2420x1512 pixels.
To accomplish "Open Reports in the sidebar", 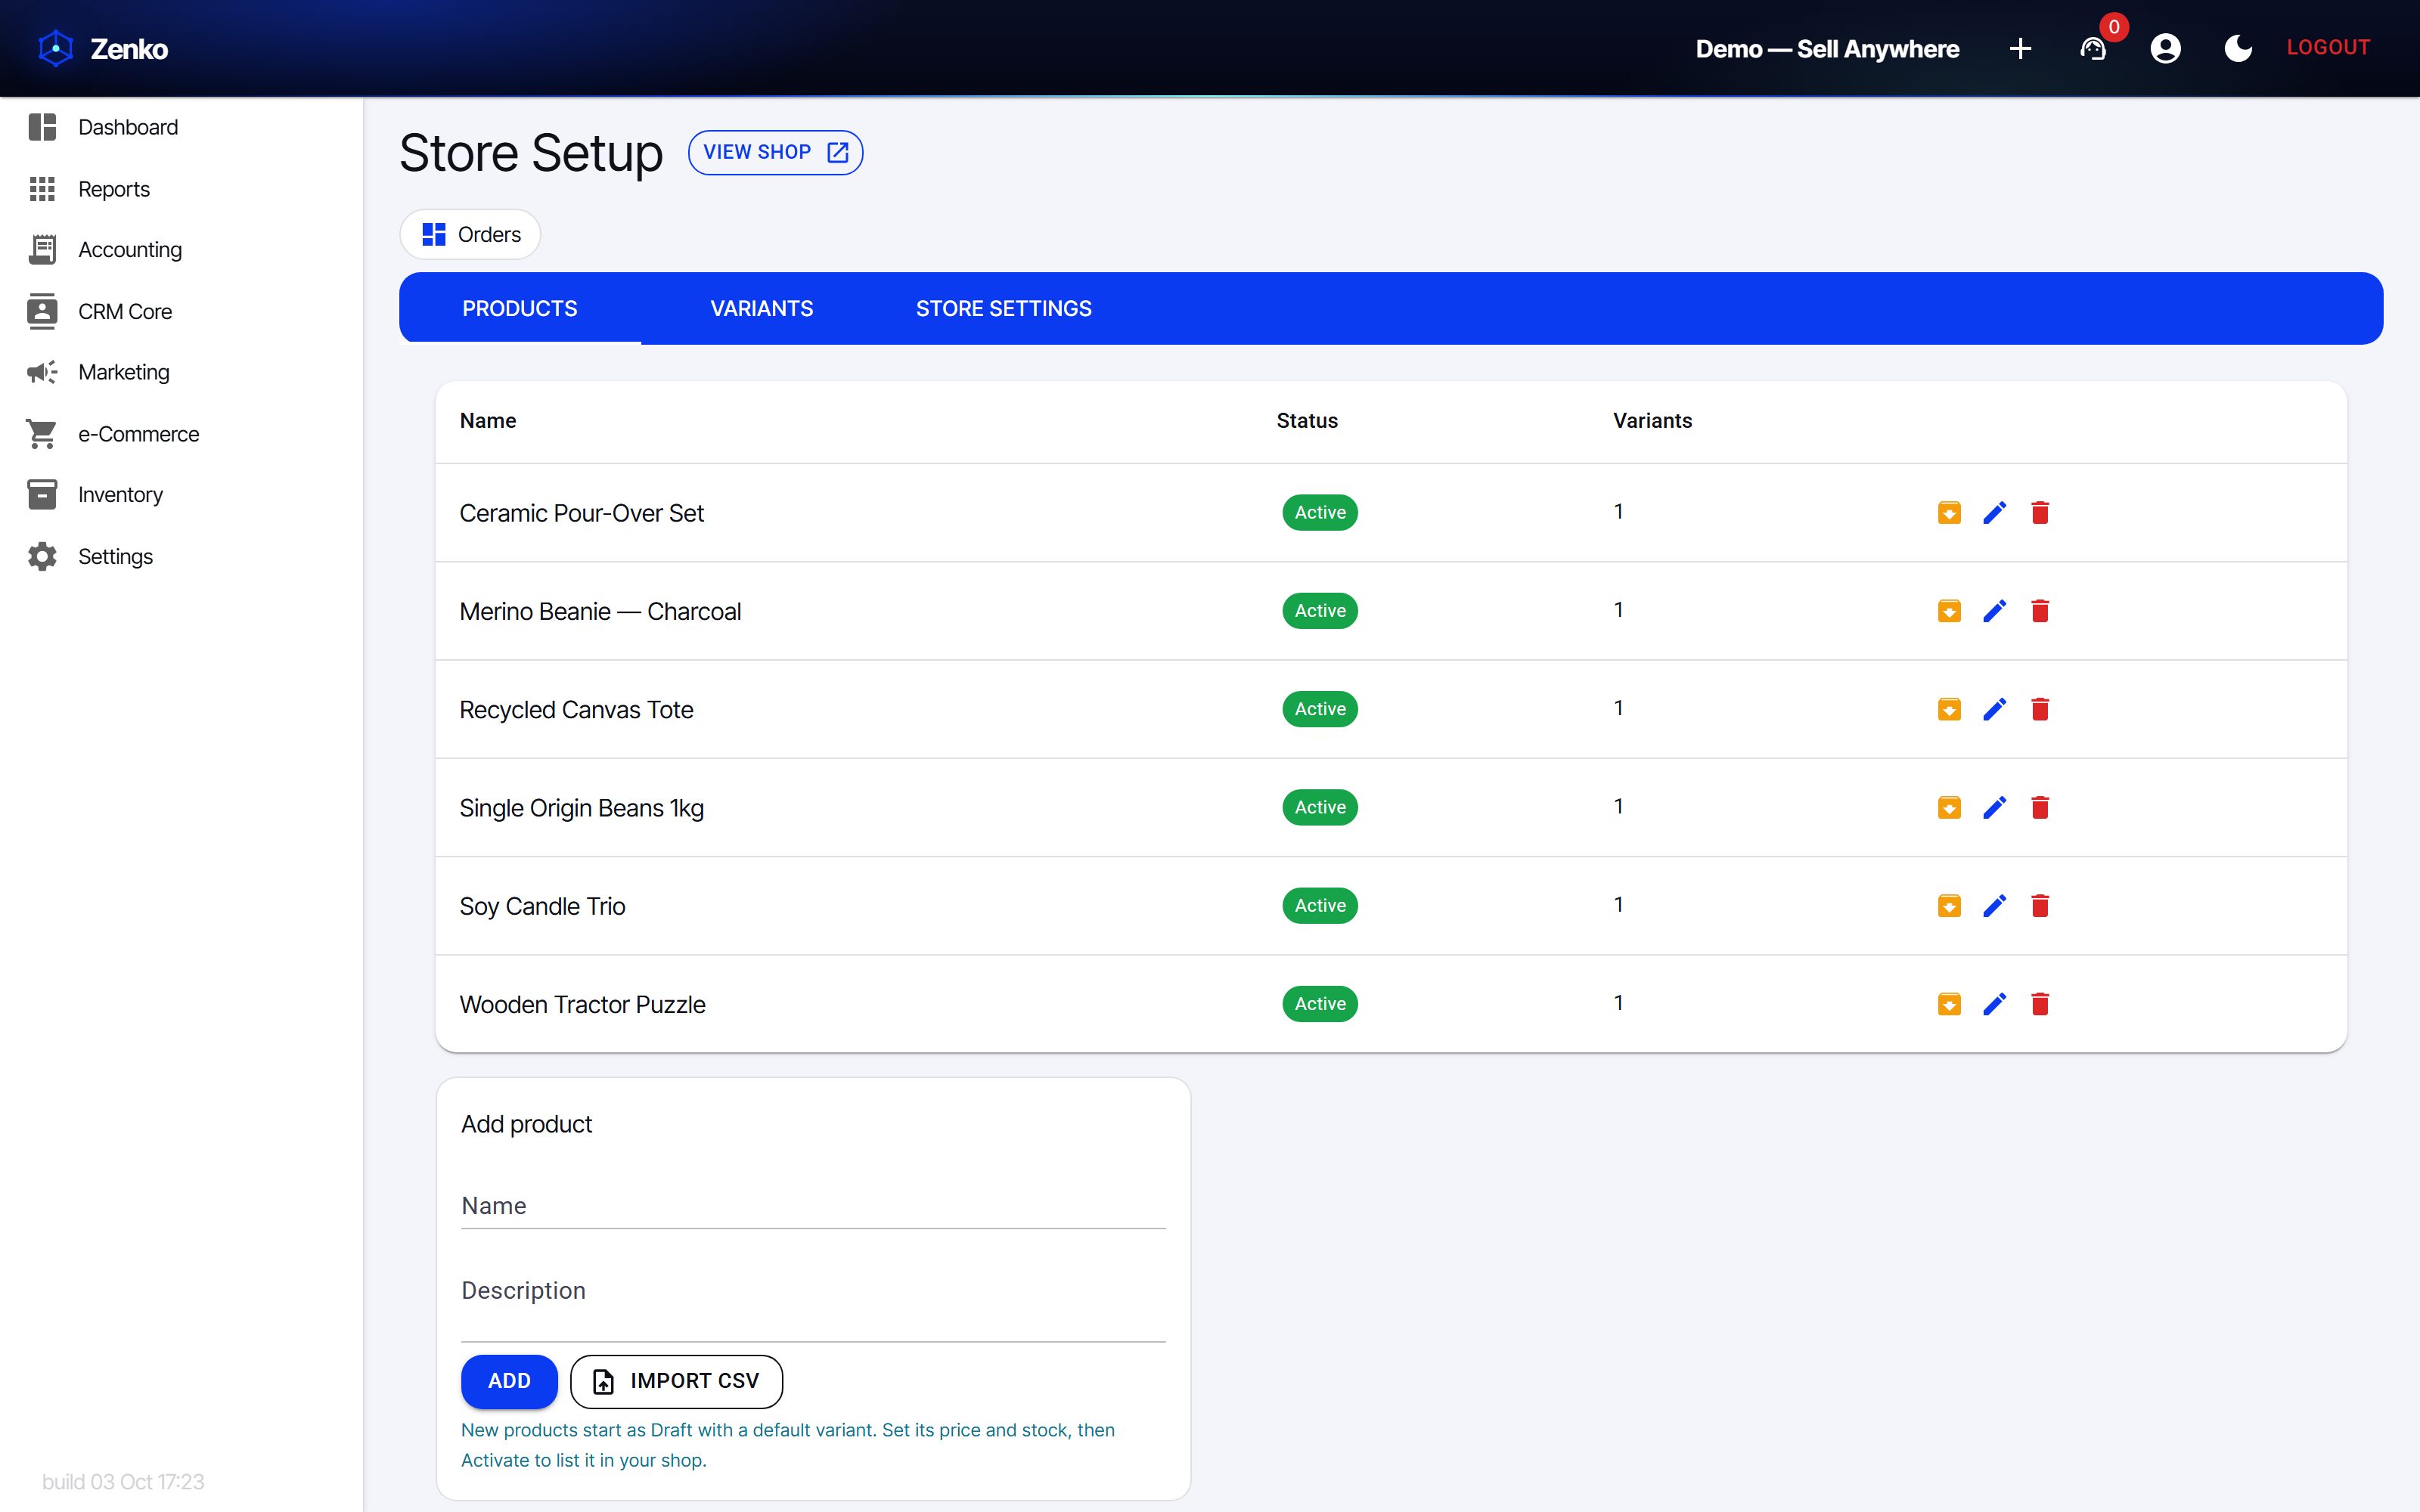I will point(181,189).
